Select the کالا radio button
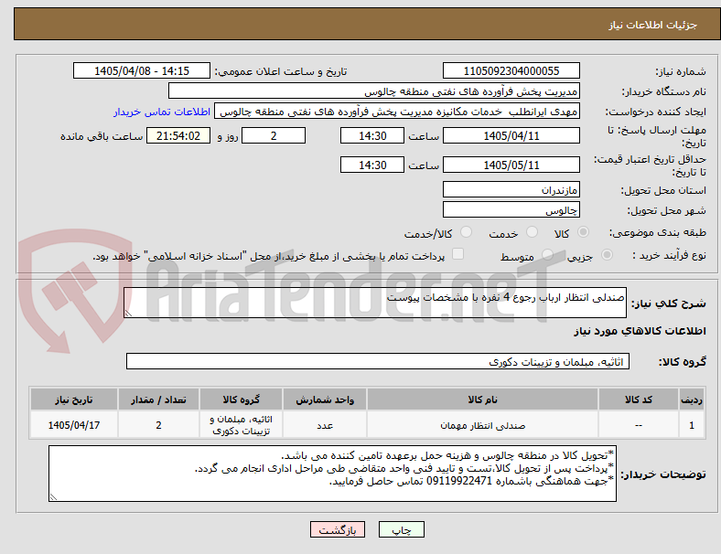 (x=583, y=232)
